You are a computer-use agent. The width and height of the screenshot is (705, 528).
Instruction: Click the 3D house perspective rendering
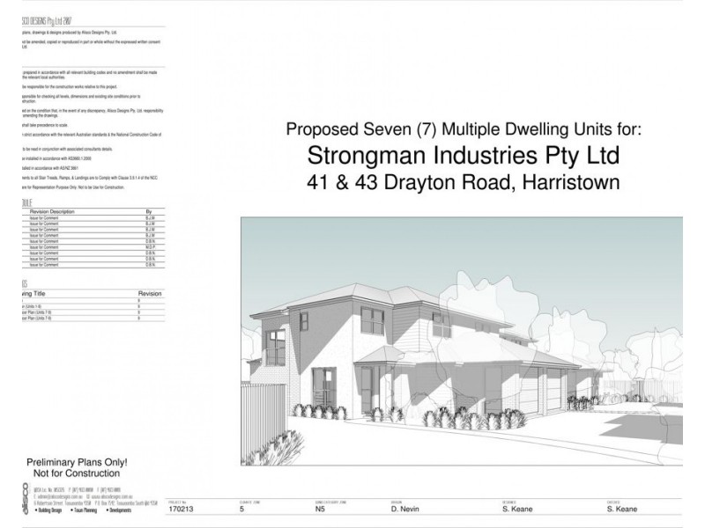pyautogui.click(x=462, y=341)
